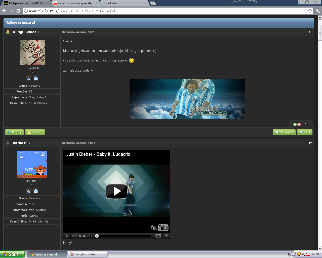Click KungFuWoda's avatar image
The height and width of the screenshot is (258, 322).
coord(32,53)
